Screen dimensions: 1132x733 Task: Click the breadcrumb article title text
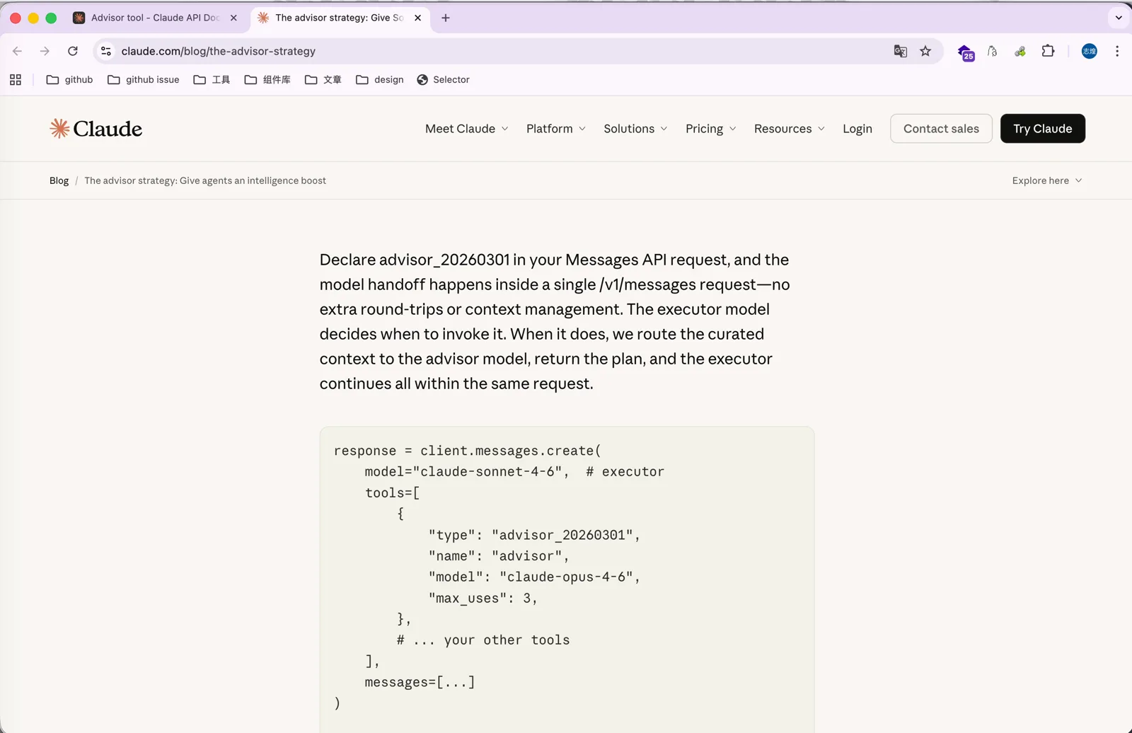(x=205, y=181)
